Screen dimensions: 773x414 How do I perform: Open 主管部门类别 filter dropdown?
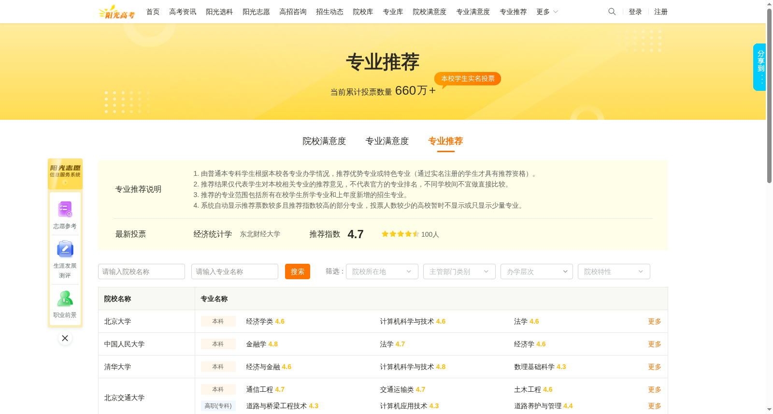pyautogui.click(x=459, y=271)
